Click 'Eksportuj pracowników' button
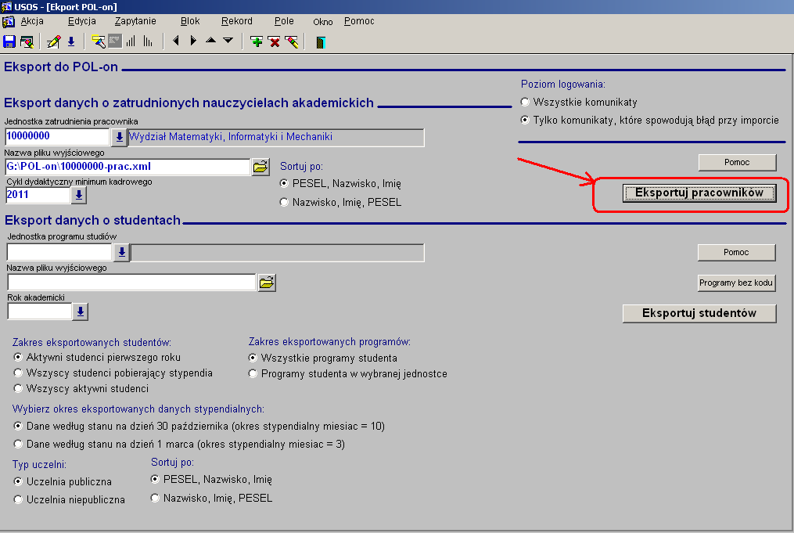794x533 pixels. [699, 193]
